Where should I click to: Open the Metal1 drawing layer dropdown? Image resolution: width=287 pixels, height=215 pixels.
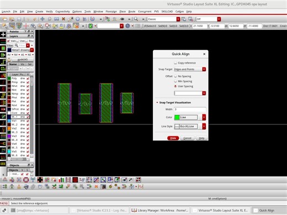click(32, 50)
